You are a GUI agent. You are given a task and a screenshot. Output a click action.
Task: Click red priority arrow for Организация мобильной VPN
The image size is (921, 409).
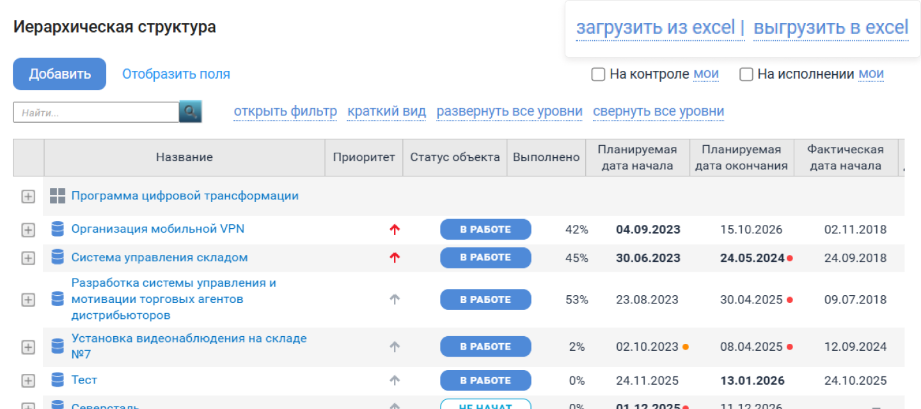coord(395,229)
